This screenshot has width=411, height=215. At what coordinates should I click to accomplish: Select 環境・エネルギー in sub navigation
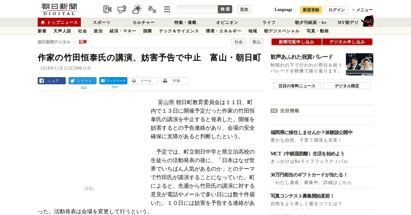(224, 31)
